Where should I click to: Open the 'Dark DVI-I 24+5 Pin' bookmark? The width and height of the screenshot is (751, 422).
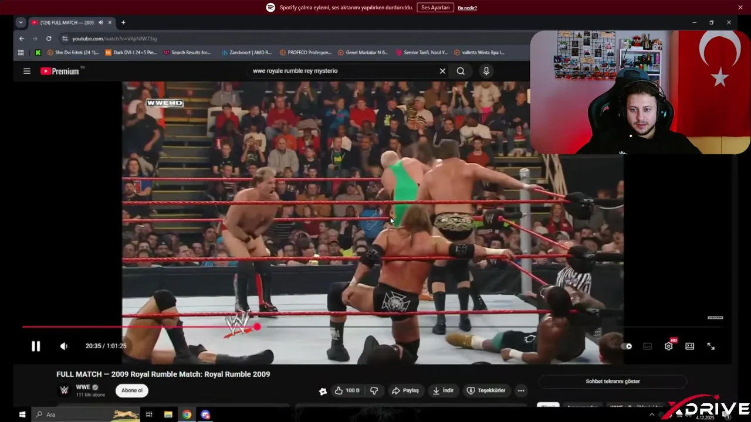[131, 52]
